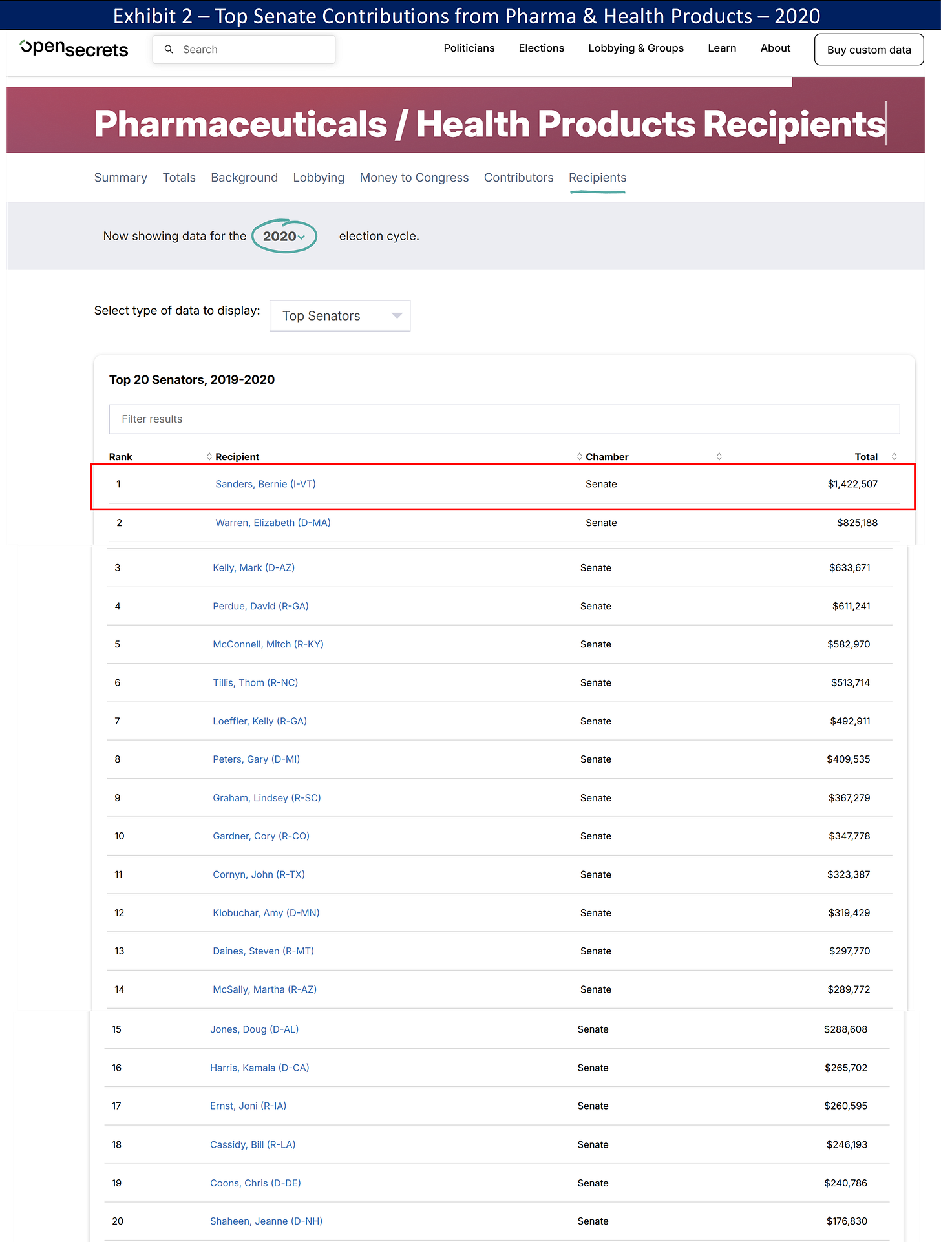
Task: Select the Recipients tab
Action: (598, 178)
